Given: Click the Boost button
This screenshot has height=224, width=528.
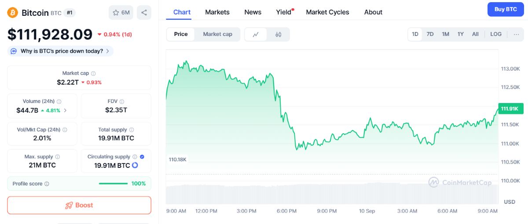Looking at the screenshot, I should coord(79,205).
